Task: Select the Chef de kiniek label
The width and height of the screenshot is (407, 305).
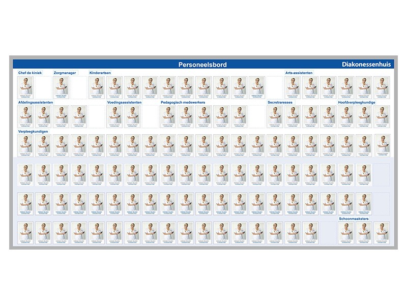Action: coord(30,73)
